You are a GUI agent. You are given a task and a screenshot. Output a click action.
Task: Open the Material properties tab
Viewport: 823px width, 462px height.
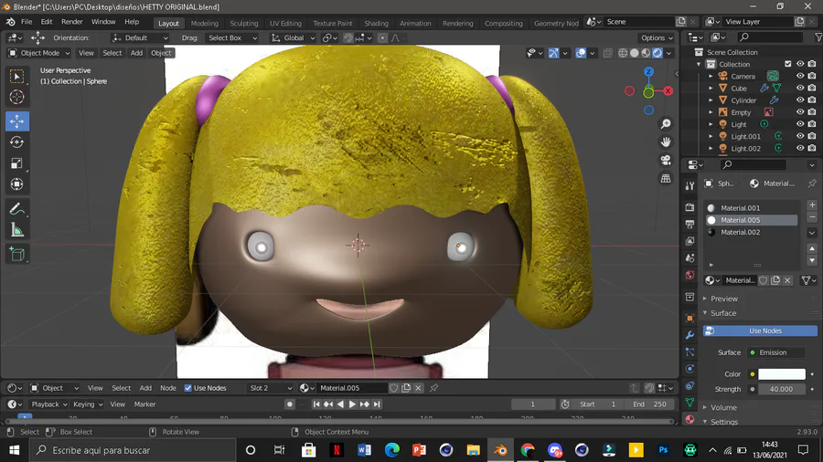pyautogui.click(x=689, y=420)
